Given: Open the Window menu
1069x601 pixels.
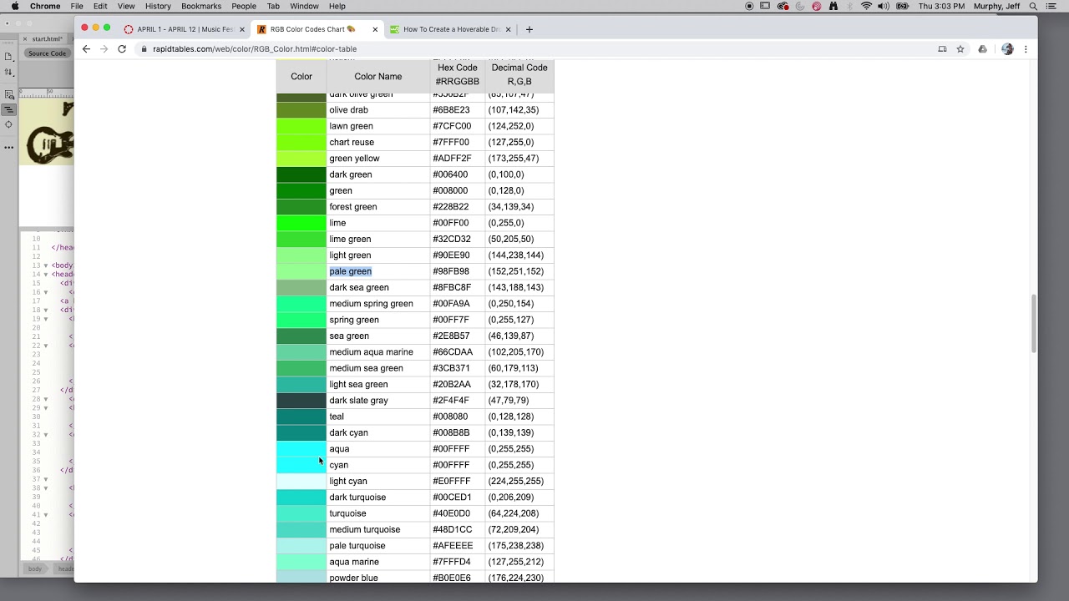Looking at the screenshot, I should pos(304,6).
